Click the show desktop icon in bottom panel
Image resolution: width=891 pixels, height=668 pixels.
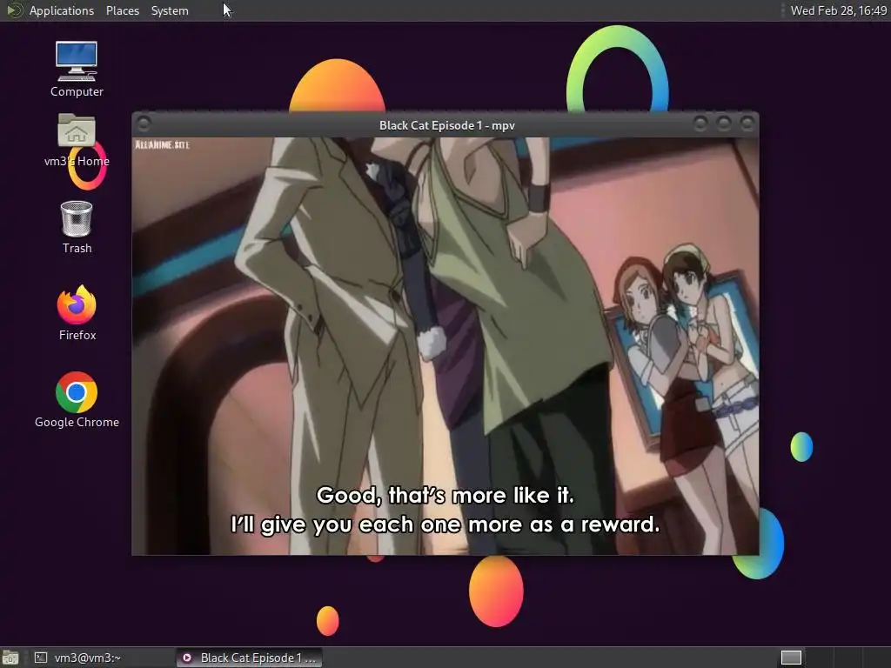[10, 658]
